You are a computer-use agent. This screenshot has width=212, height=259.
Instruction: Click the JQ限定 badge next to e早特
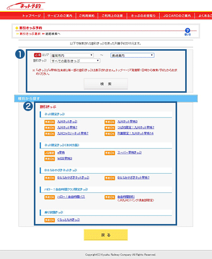(50, 153)
